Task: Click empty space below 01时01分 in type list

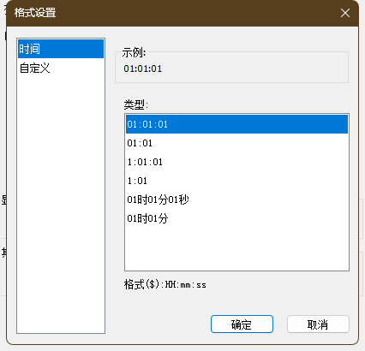Action: tap(236, 248)
